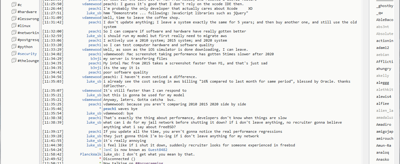Click bold peach1 in "waves bye" line

pos(110,109)
